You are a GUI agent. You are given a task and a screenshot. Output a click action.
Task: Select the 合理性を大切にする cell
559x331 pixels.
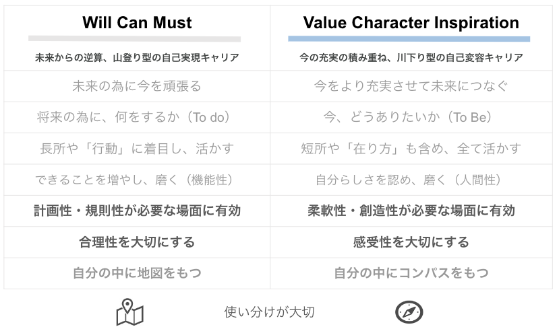click(137, 242)
